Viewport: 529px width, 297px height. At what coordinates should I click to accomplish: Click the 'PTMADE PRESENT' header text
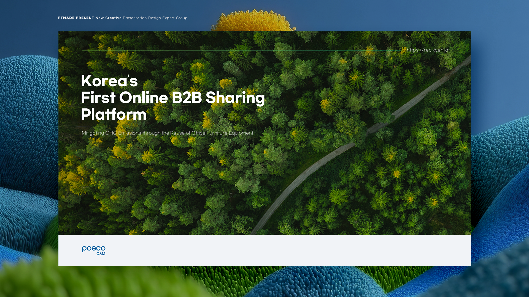pyautogui.click(x=76, y=18)
